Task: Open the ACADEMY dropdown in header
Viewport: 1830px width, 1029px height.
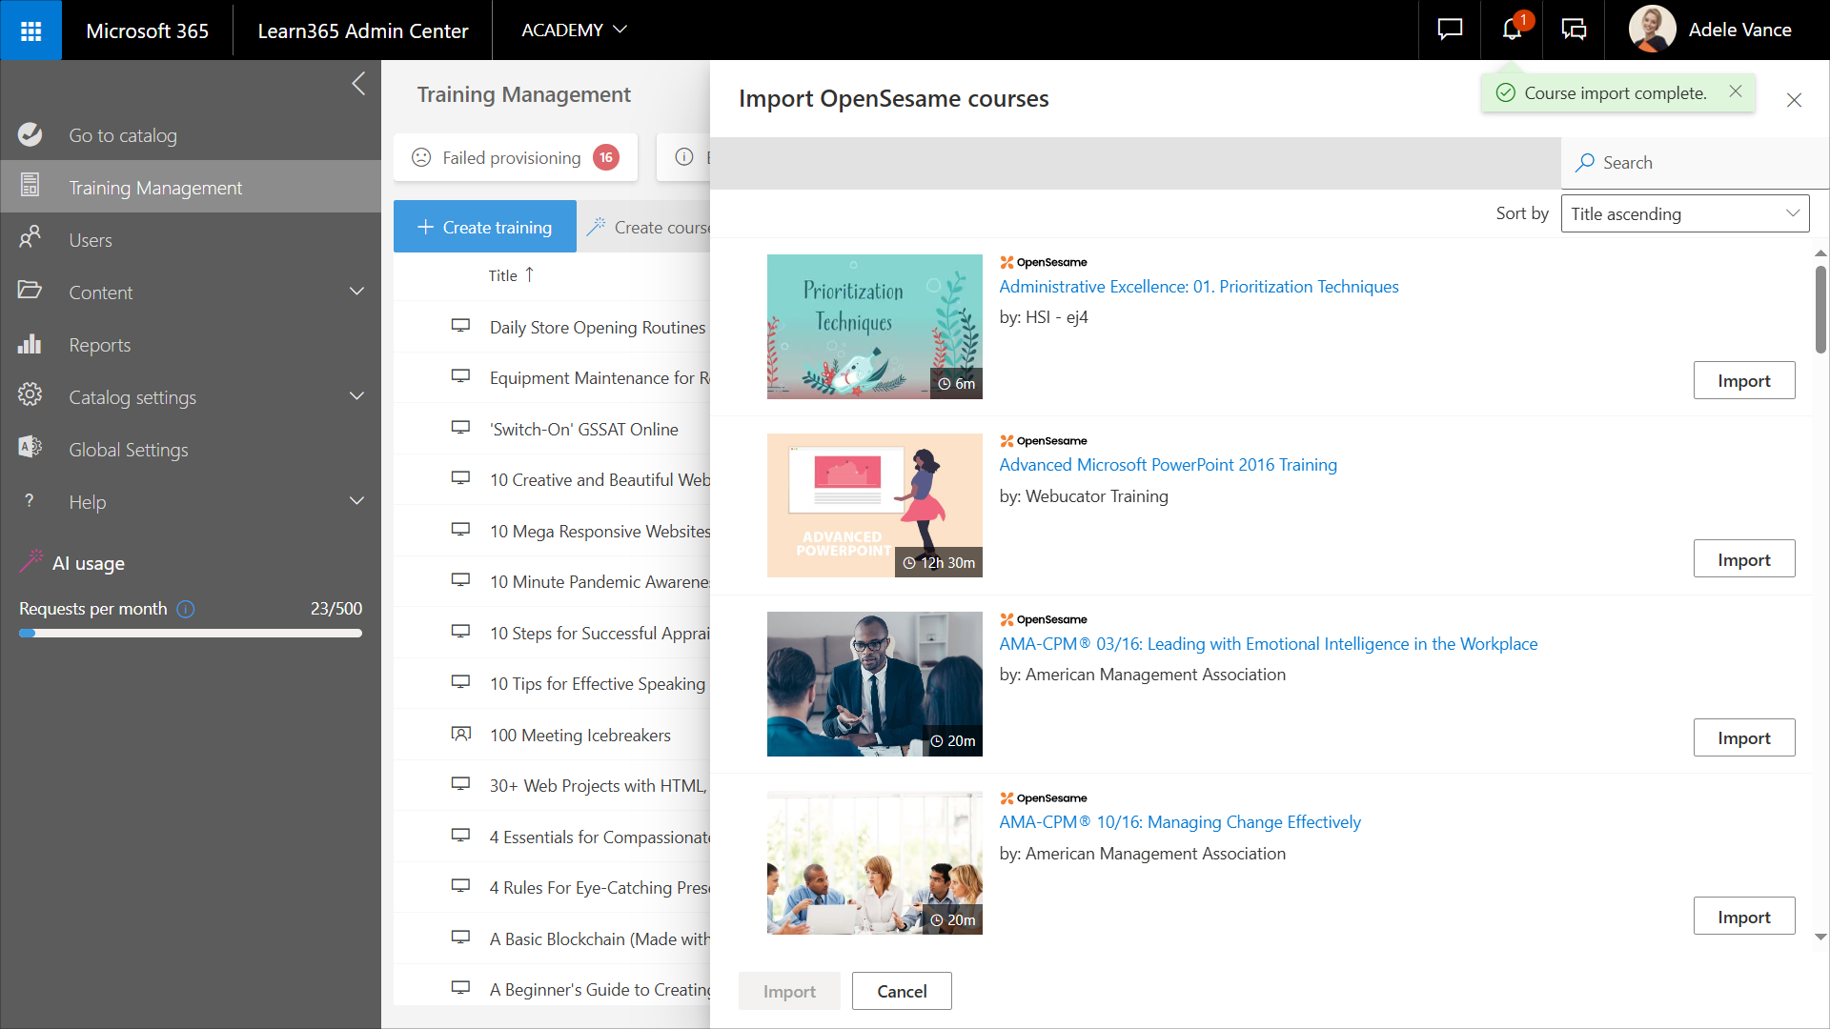Action: pyautogui.click(x=574, y=30)
